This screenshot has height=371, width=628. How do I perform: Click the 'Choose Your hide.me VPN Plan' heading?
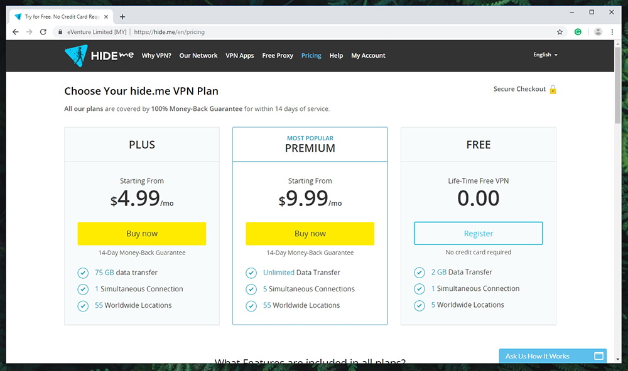(x=141, y=91)
